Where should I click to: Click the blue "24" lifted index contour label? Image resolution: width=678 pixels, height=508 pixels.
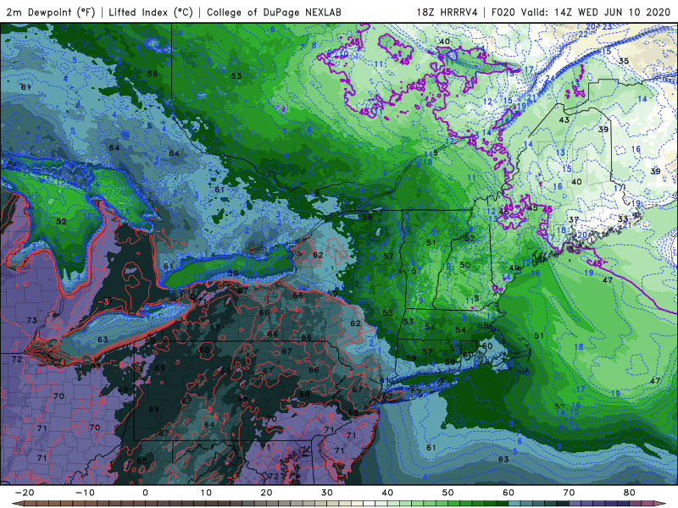point(550,79)
